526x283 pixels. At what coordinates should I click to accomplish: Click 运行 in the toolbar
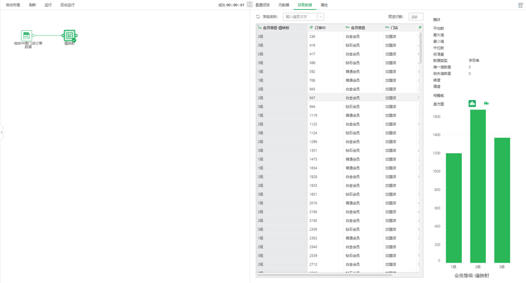[x=48, y=5]
